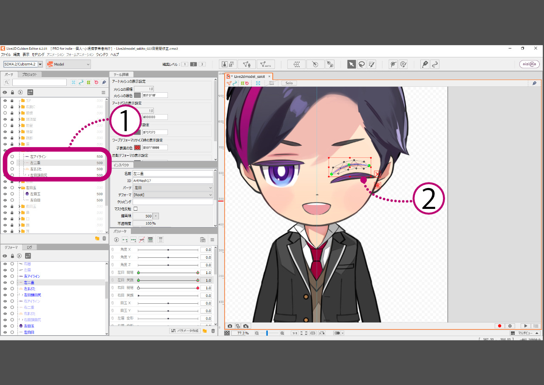This screenshot has height=385, width=544.
Task: Collapse the 左目玉 folder in Parts
Action: click(x=19, y=188)
